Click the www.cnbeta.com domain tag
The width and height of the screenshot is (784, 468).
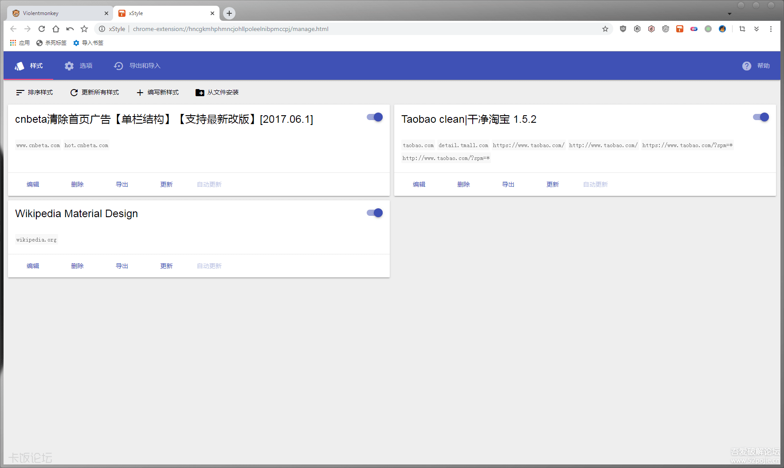pyautogui.click(x=38, y=145)
